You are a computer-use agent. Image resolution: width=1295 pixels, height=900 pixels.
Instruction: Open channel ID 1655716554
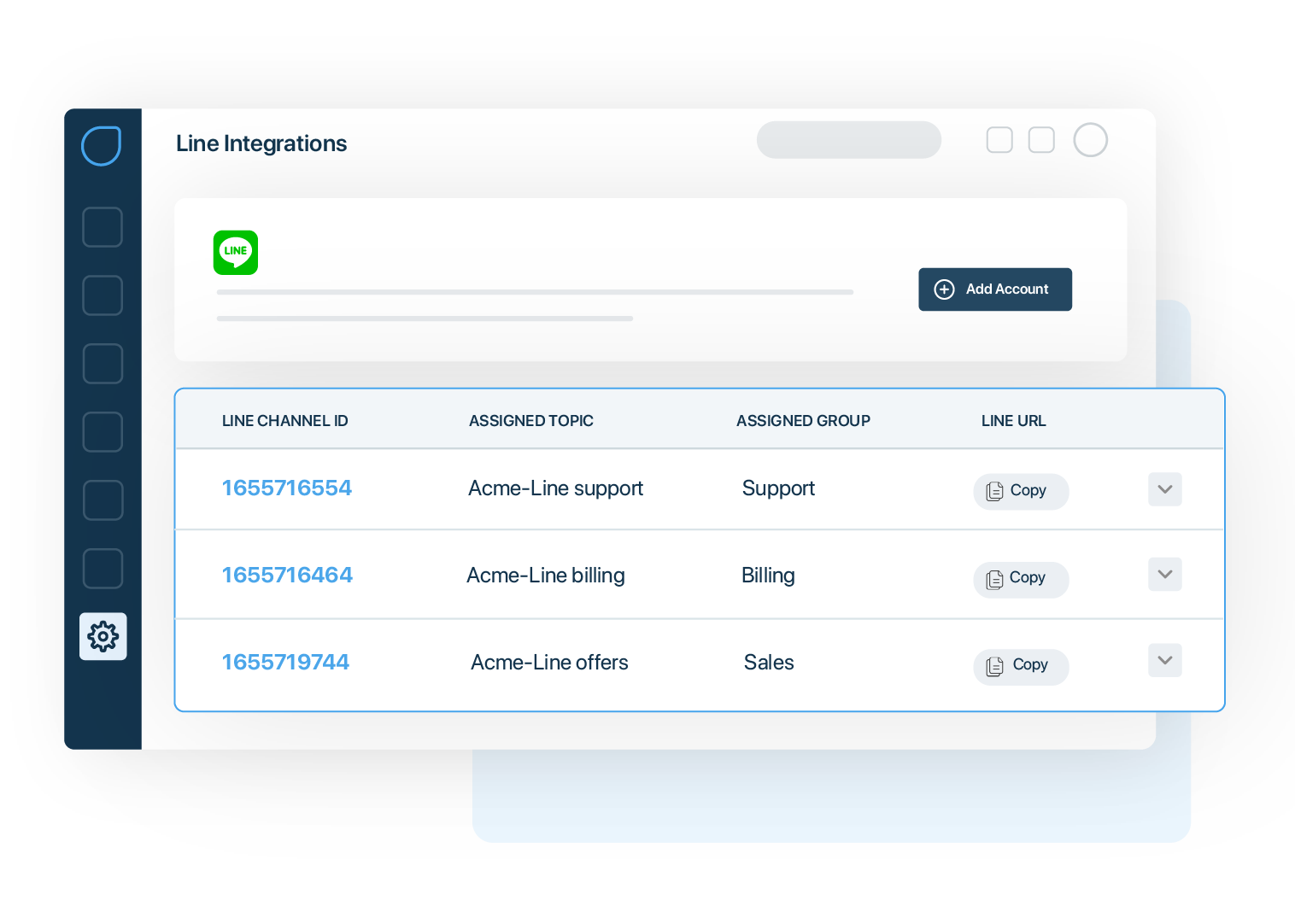click(287, 488)
